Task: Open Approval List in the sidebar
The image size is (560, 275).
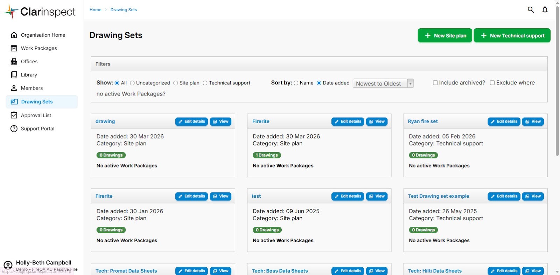Action: point(36,115)
